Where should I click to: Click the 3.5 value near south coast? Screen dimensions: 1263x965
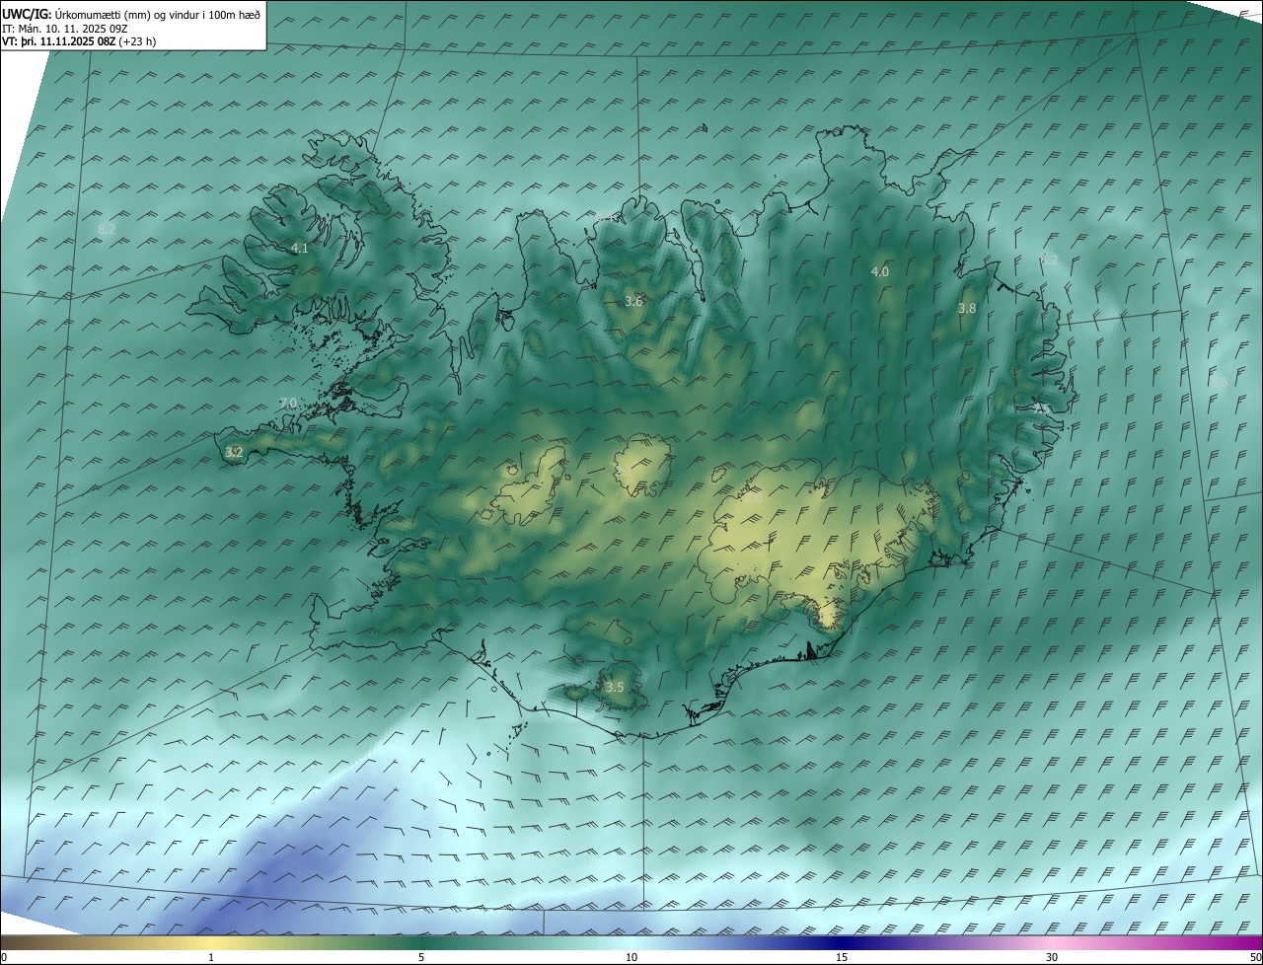pyautogui.click(x=615, y=687)
